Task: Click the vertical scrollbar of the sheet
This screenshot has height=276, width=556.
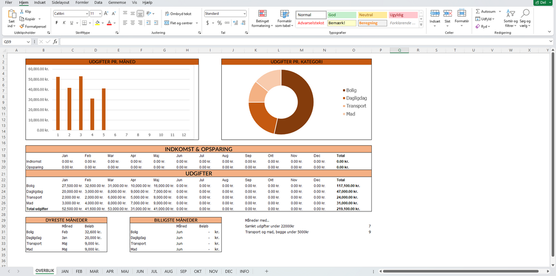Action: pyautogui.click(x=553, y=154)
